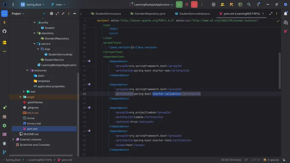The height and width of the screenshot is (163, 290).
Task: Change encoding UTF-8 in status bar
Action: (255, 160)
